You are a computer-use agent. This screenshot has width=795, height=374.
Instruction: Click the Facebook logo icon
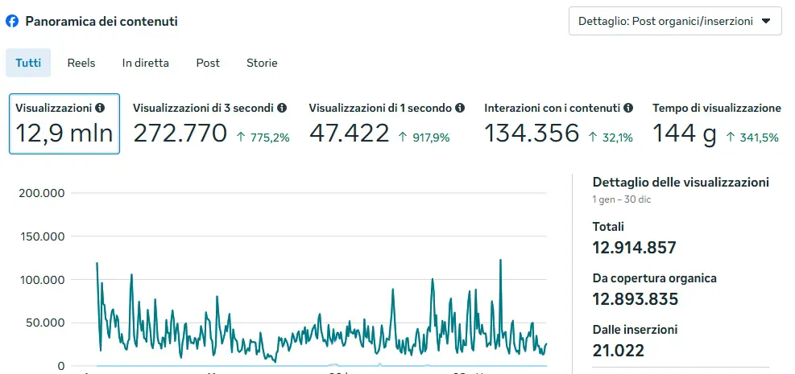[12, 22]
